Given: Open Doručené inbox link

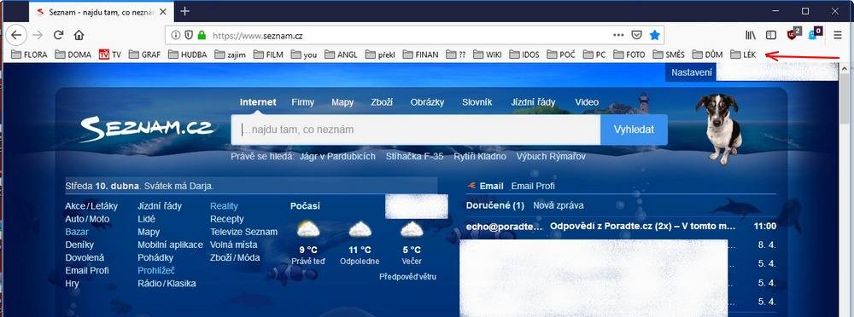Looking at the screenshot, I should 495,205.
